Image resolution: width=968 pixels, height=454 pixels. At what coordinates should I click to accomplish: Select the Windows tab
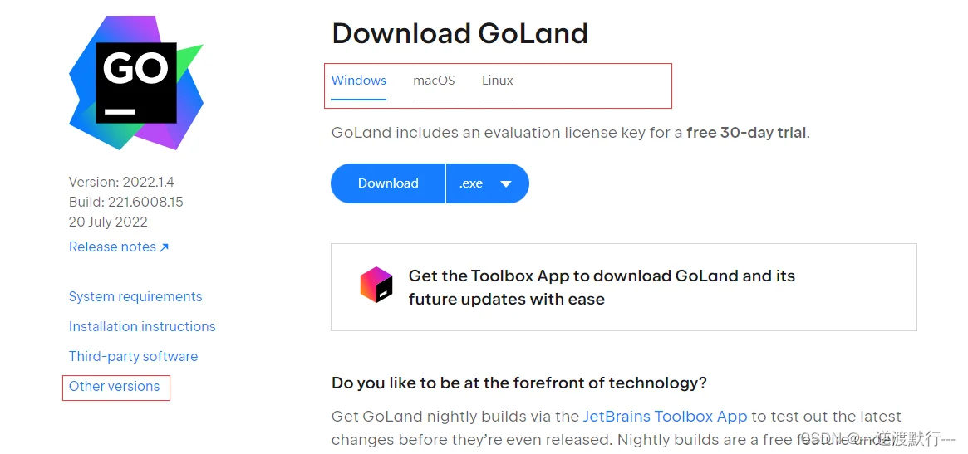coord(359,81)
